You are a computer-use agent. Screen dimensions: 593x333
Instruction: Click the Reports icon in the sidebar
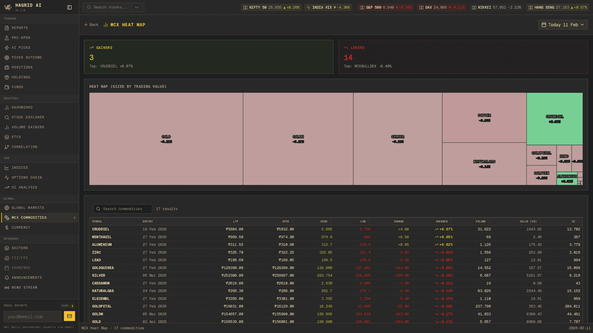pos(7,28)
